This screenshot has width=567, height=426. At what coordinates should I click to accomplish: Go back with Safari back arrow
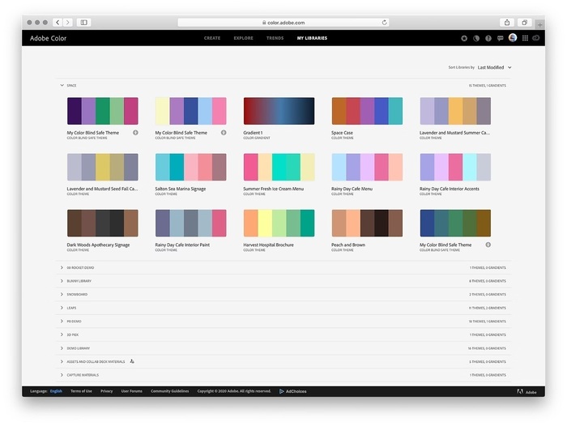point(58,23)
